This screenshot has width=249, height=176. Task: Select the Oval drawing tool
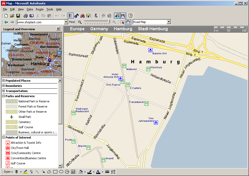[61, 172]
